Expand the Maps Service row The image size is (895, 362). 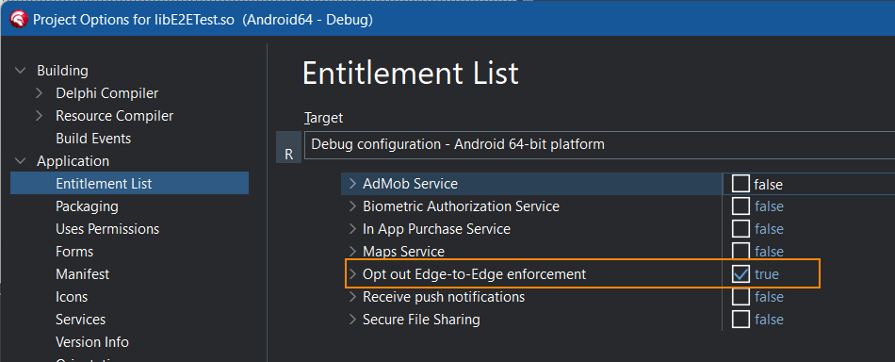click(352, 251)
